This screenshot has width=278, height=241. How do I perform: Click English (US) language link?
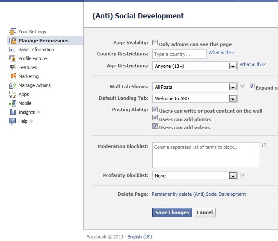[x=140, y=237]
